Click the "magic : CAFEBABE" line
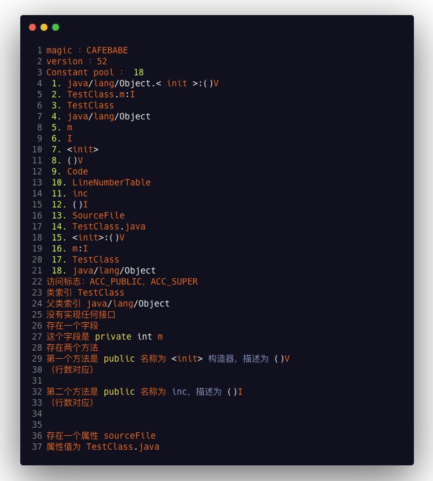 [x=87, y=50]
